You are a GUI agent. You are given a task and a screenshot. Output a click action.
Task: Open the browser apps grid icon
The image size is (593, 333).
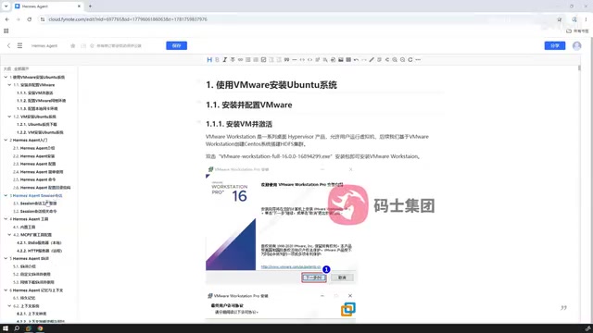pyautogui.click(x=6, y=31)
